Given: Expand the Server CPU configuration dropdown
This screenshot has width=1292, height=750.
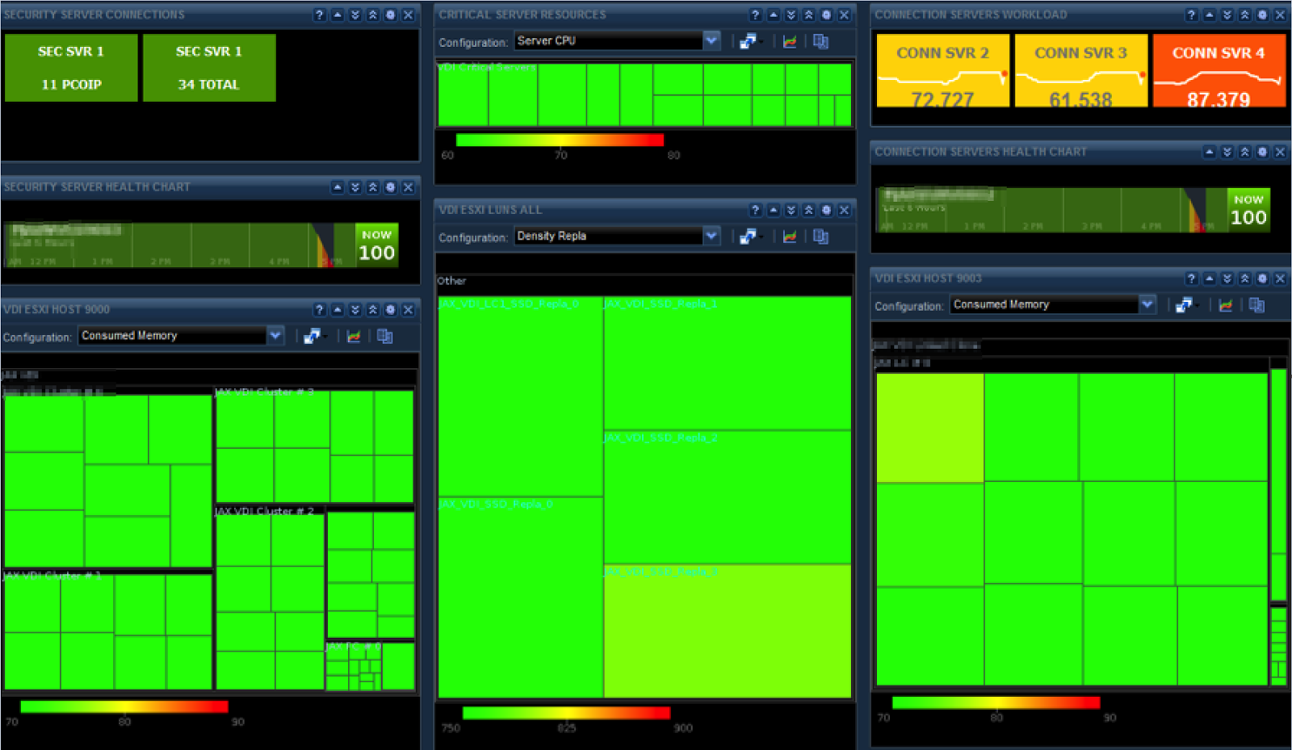Looking at the screenshot, I should pyautogui.click(x=711, y=40).
